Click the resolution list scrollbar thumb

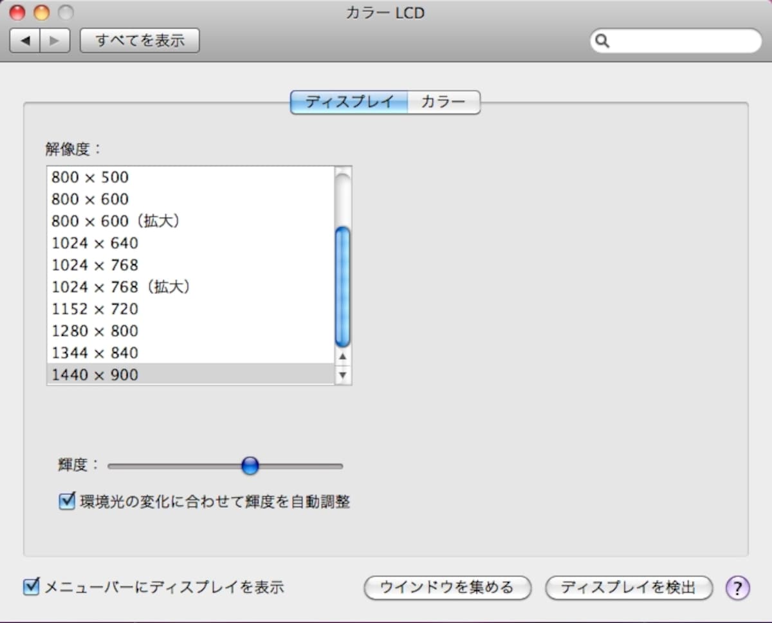point(343,286)
